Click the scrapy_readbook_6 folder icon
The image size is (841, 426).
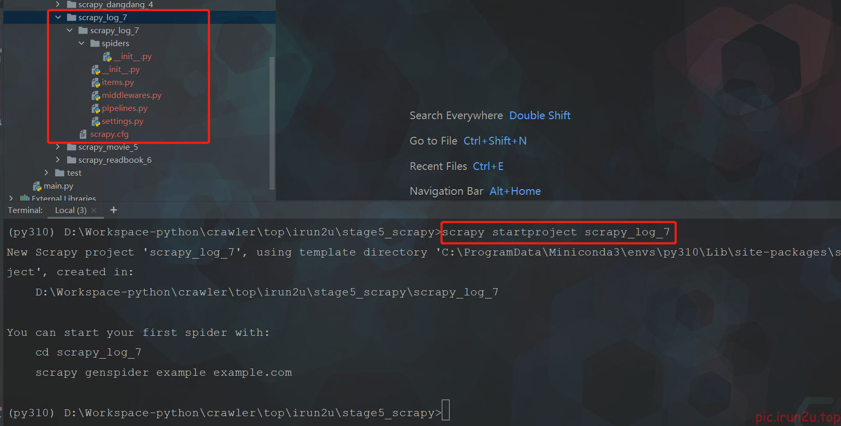[x=72, y=160]
